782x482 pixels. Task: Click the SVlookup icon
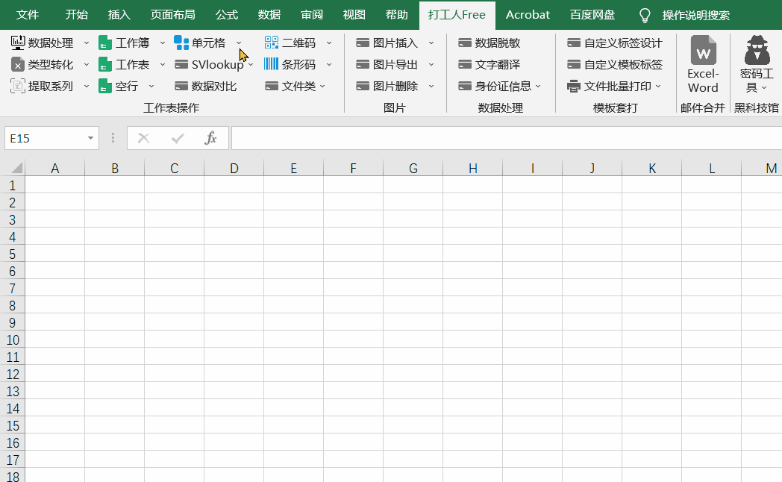pos(181,64)
